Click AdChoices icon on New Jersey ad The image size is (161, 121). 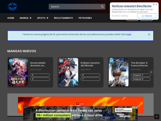pyautogui.click(x=134, y=108)
